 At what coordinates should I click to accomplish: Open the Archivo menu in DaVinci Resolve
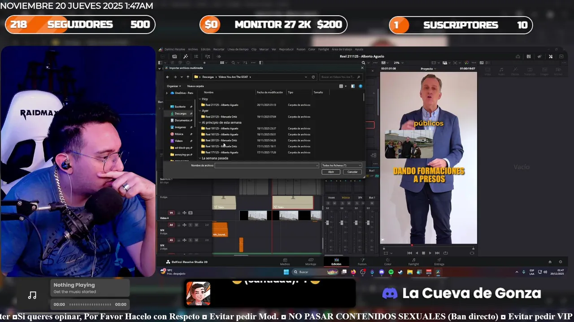pos(193,49)
